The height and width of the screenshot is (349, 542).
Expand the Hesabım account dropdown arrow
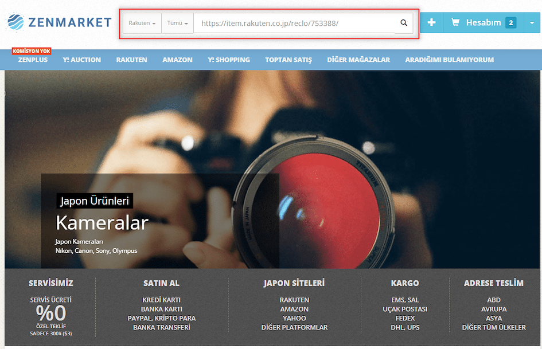[x=532, y=23]
